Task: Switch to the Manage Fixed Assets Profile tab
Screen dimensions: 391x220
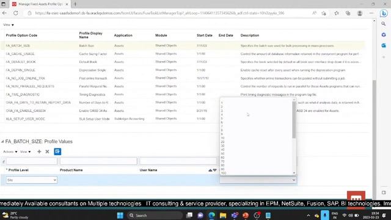Action: 40,4
